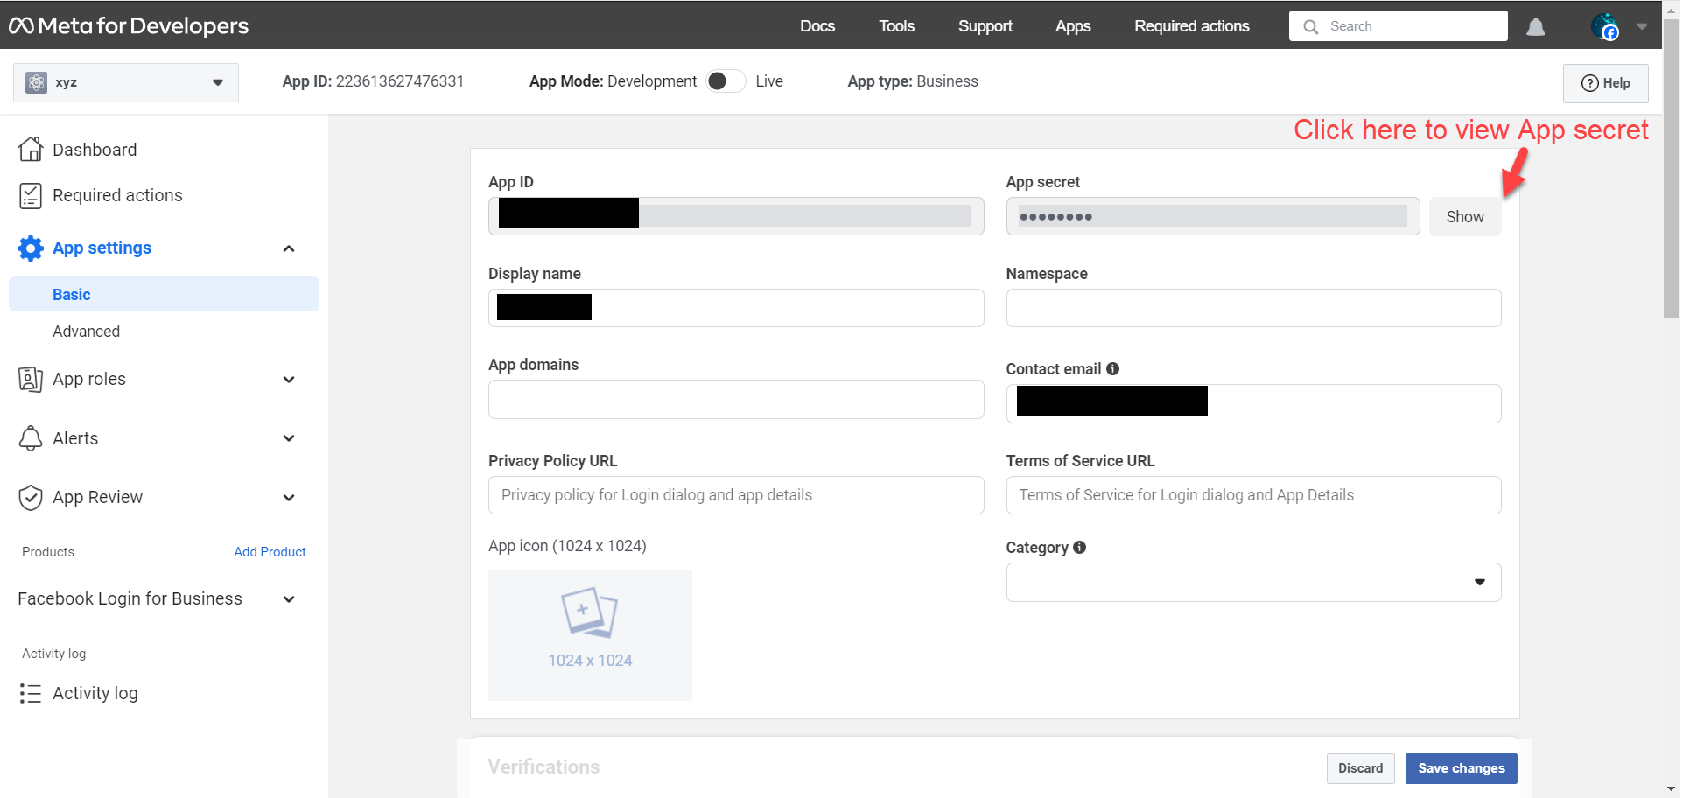Image resolution: width=1683 pixels, height=798 pixels.
Task: Click the Required actions checklist icon
Action: tap(31, 195)
